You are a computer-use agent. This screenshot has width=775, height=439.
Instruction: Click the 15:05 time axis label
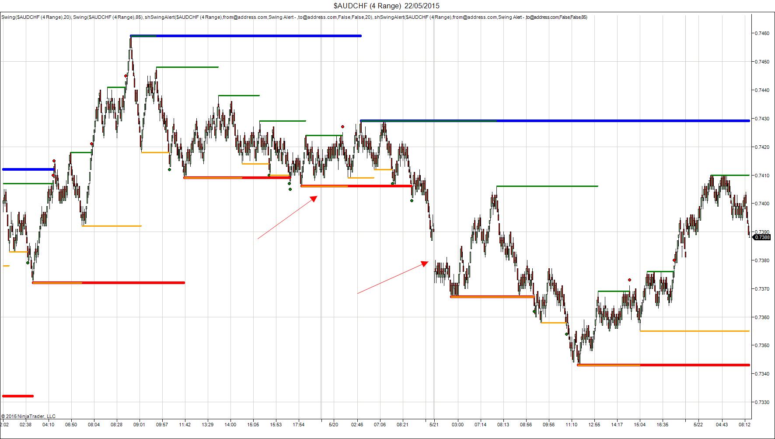pos(253,425)
